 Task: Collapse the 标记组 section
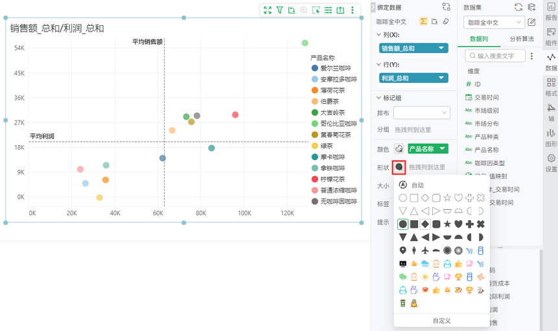[378, 97]
